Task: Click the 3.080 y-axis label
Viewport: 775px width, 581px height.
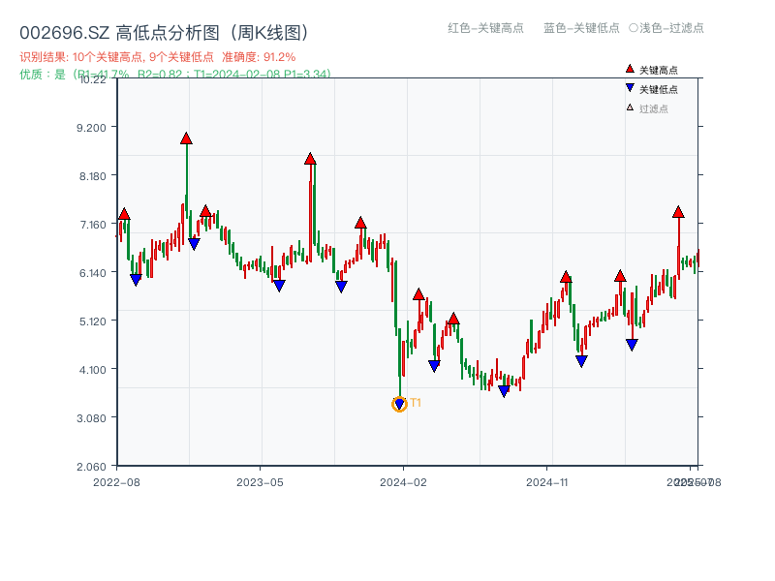Action: (x=91, y=418)
